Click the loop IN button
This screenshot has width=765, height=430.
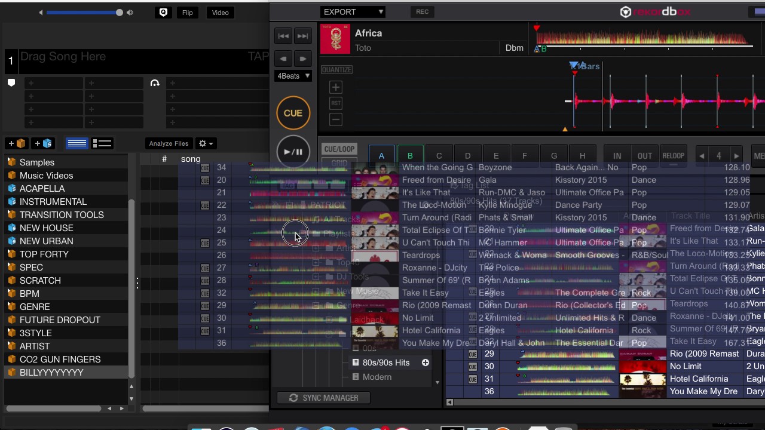(x=617, y=156)
